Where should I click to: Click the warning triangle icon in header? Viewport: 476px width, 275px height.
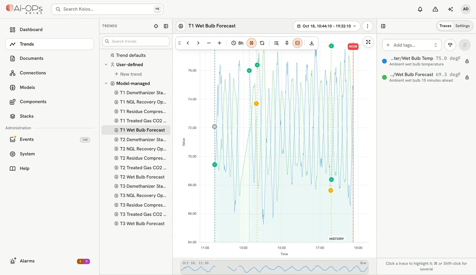(435, 9)
